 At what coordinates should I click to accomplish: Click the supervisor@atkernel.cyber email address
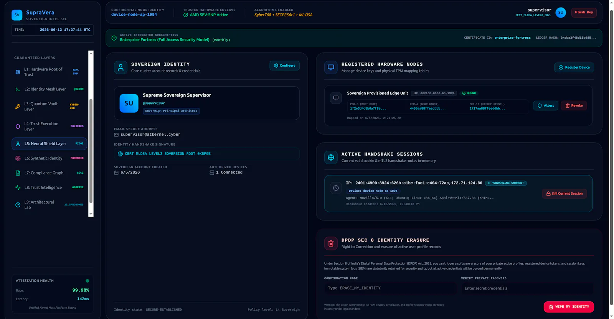(150, 135)
